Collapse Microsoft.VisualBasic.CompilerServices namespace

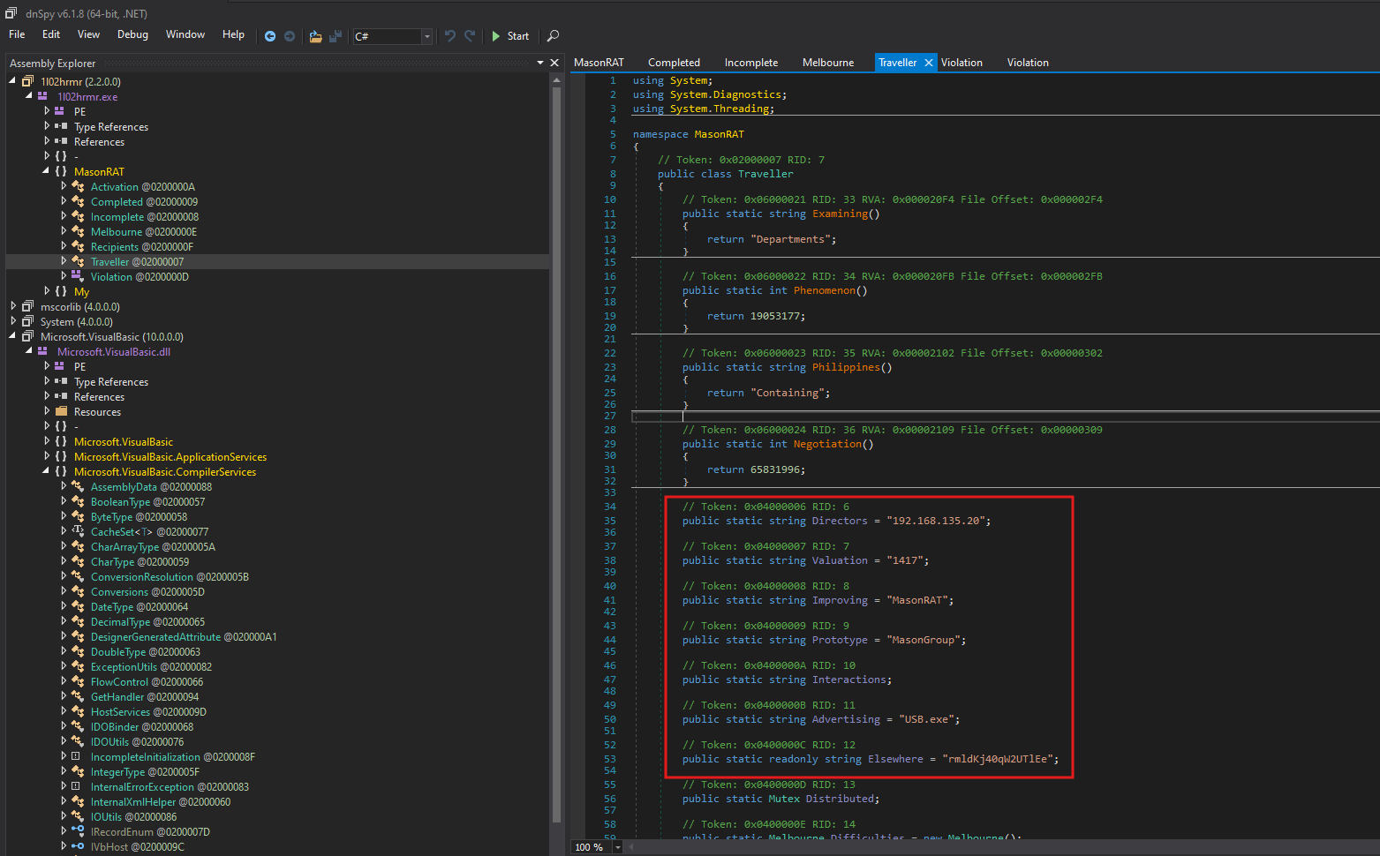click(46, 471)
